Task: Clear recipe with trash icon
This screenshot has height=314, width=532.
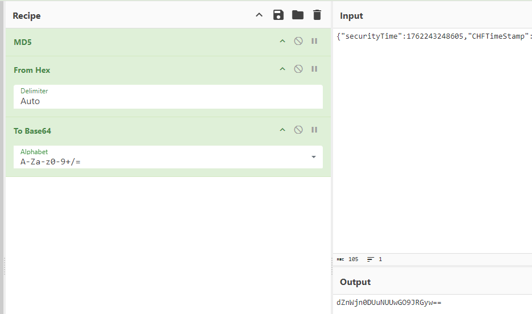Action: pos(317,15)
